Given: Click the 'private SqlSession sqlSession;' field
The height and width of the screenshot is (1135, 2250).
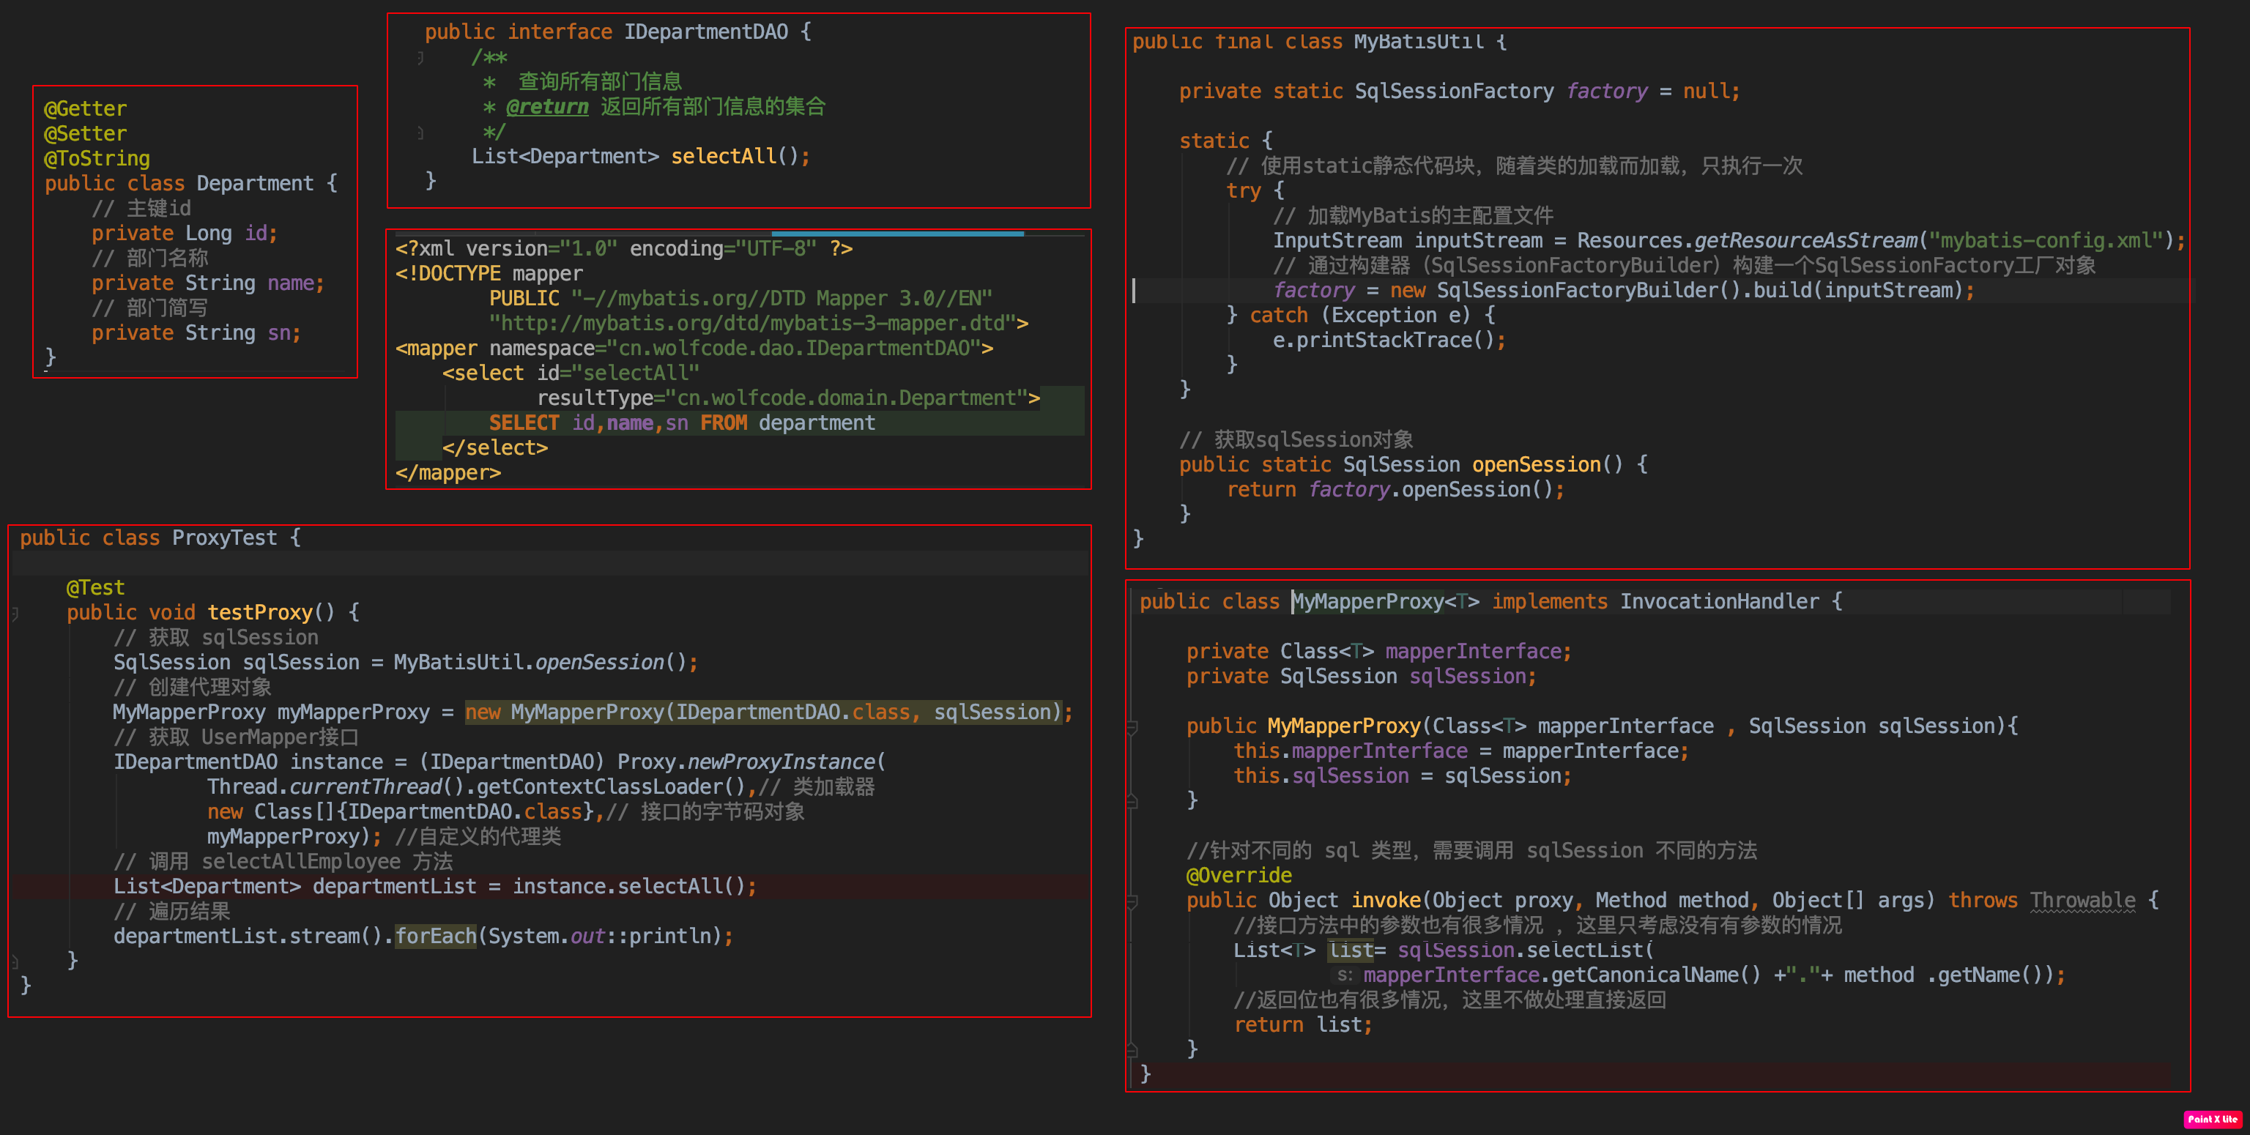Looking at the screenshot, I should tap(1361, 676).
